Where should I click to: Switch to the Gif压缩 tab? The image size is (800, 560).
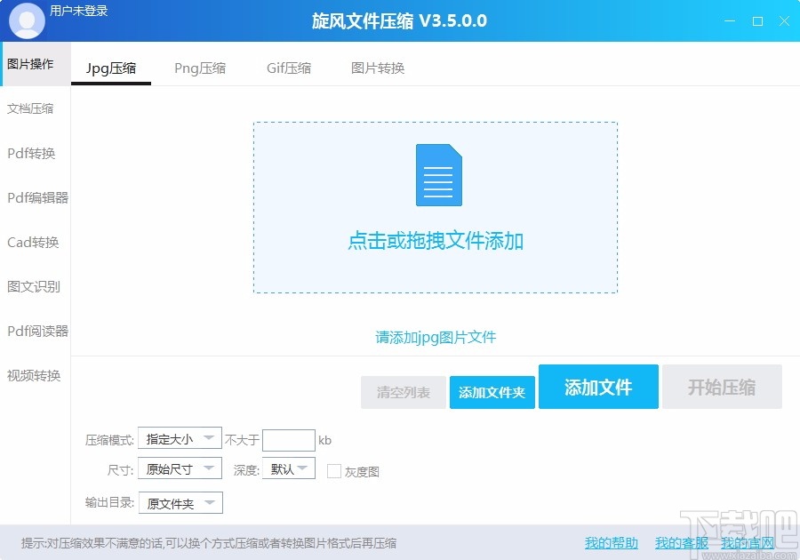tap(288, 67)
